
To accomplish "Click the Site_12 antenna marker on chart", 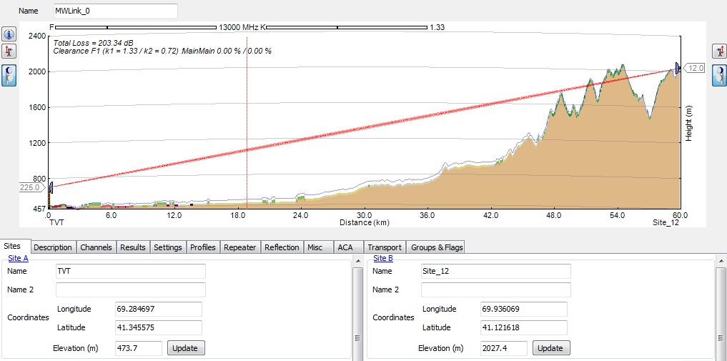I will coord(678,67).
